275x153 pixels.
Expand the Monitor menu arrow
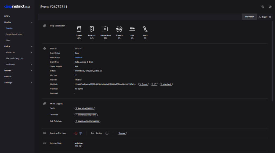click(x=32, y=22)
